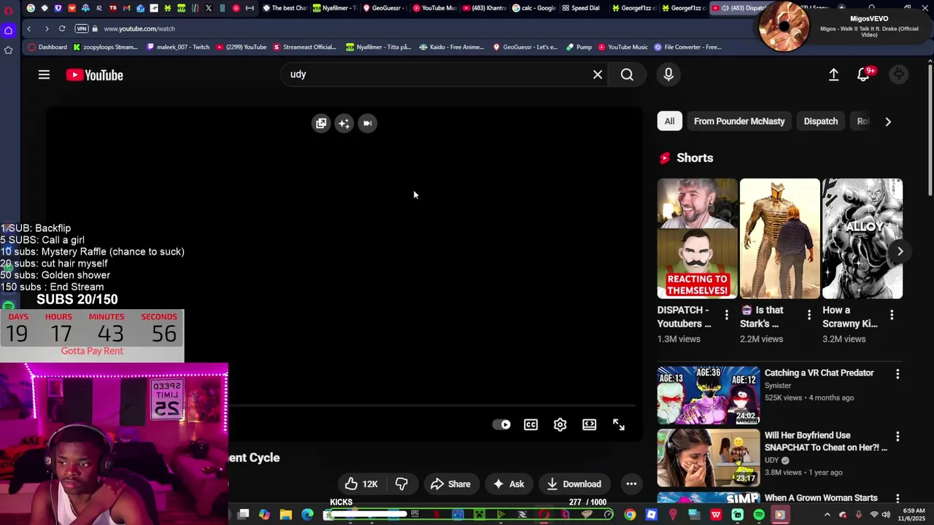Viewport: 934px width, 525px height.
Task: Open options for the DISPATCH Youtubers short
Action: coord(726,314)
